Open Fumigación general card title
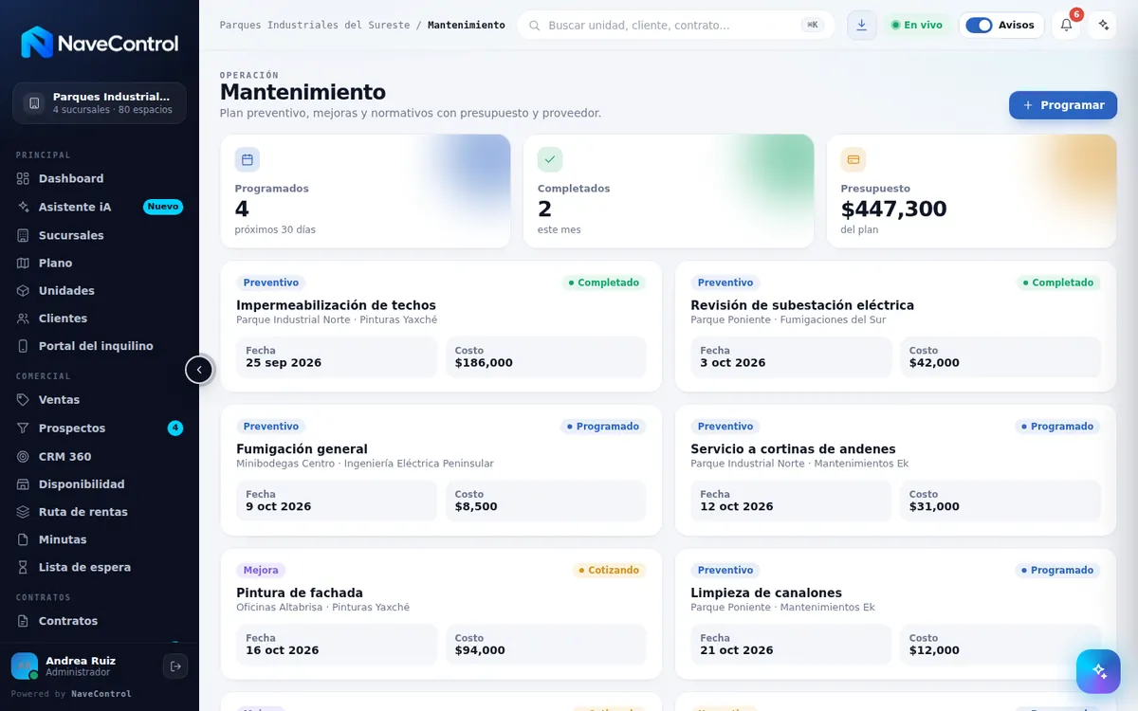The width and height of the screenshot is (1138, 711). click(x=302, y=449)
